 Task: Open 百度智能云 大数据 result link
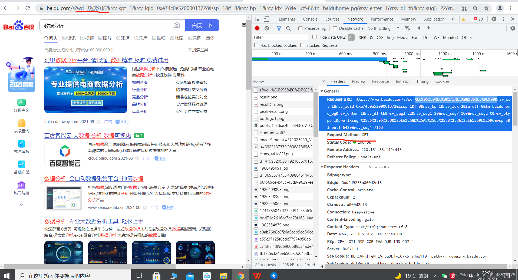pyautogui.click(x=88, y=136)
